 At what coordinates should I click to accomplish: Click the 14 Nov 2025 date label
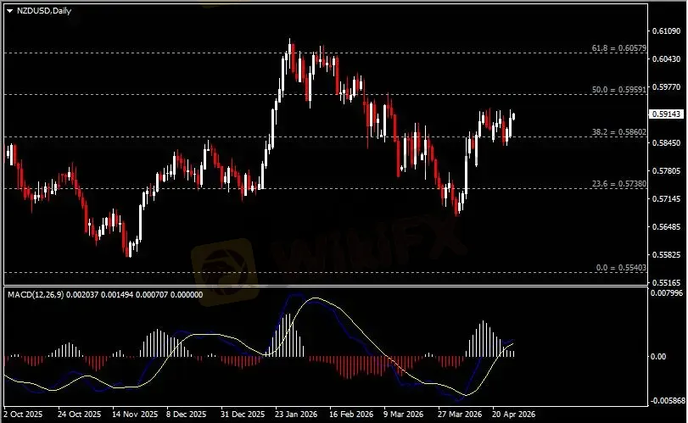135,415
